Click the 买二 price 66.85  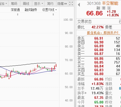[99, 62]
